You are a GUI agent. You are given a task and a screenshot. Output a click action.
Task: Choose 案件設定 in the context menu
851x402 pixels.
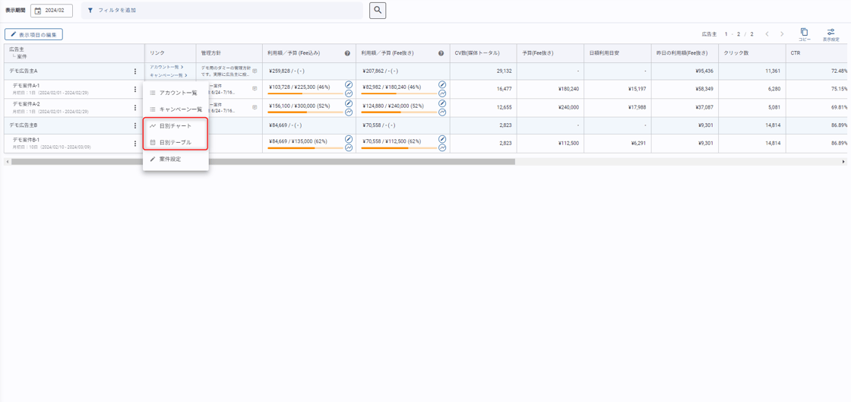click(170, 160)
